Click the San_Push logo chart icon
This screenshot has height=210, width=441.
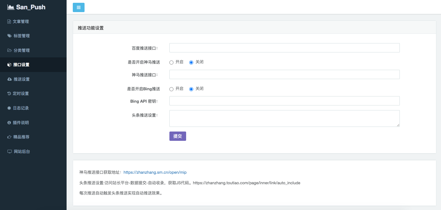(x=11, y=7)
